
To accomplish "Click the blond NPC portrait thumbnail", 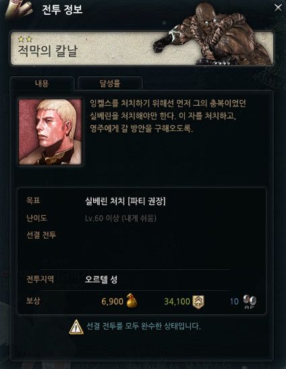I will (x=51, y=132).
